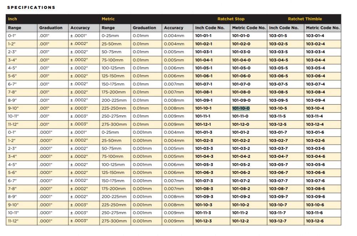Select code 103-04-7

278,156
